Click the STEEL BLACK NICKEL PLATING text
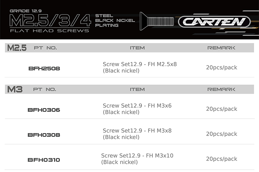259x172 pixels. click(115, 20)
